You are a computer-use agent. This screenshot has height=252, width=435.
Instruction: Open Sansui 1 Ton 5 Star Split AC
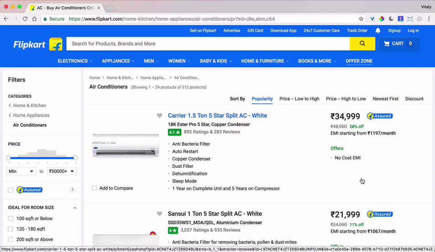pos(215,214)
